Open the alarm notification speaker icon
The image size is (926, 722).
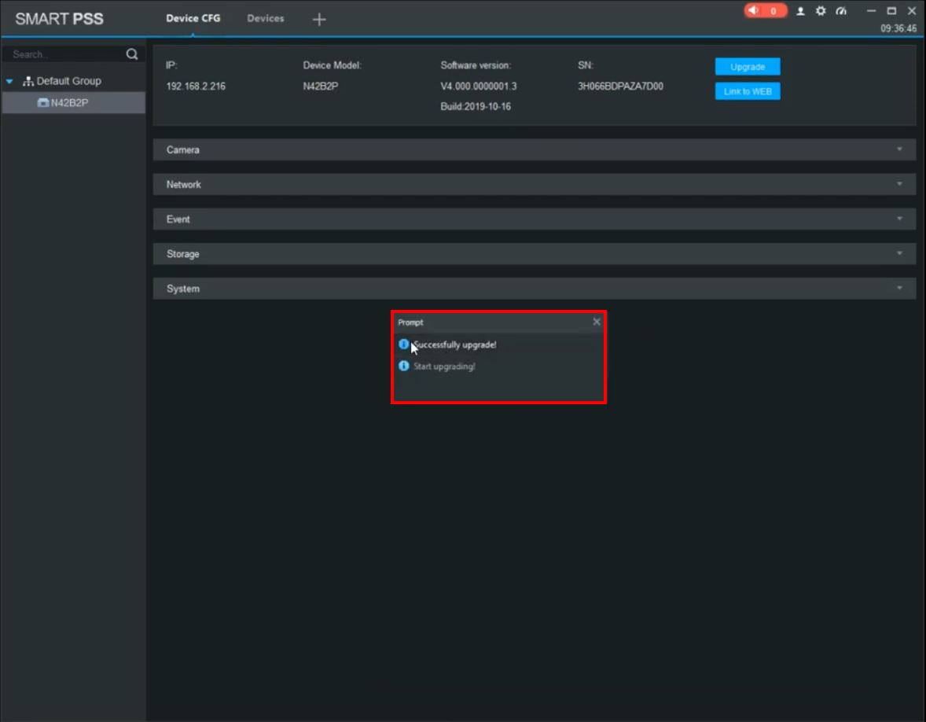(x=754, y=11)
